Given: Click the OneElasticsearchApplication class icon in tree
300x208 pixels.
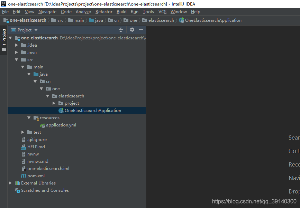Looking at the screenshot, I should (x=61, y=111).
